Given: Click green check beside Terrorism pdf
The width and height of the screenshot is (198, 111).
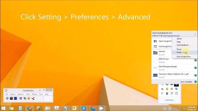Looking at the screenshot, I should 196,75.
